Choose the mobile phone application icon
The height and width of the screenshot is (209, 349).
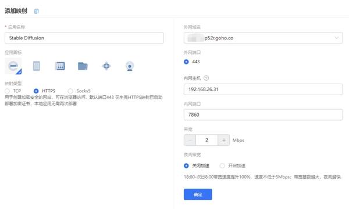pos(37,66)
